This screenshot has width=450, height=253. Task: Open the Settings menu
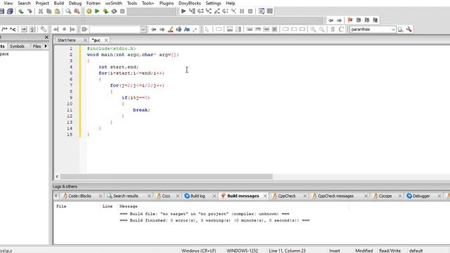point(213,3)
